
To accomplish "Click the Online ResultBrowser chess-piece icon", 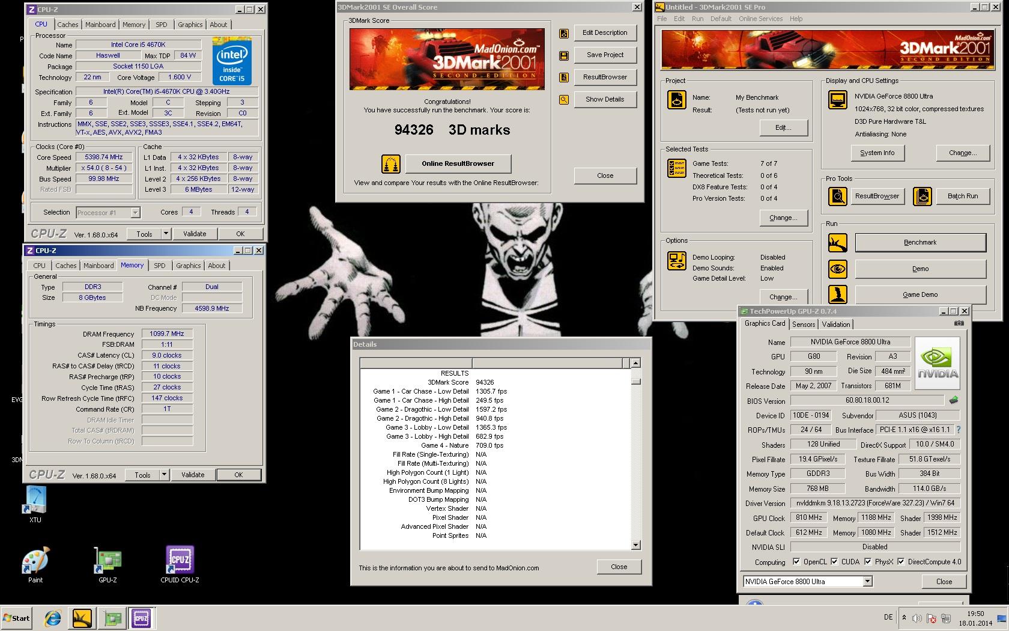I will [x=391, y=163].
